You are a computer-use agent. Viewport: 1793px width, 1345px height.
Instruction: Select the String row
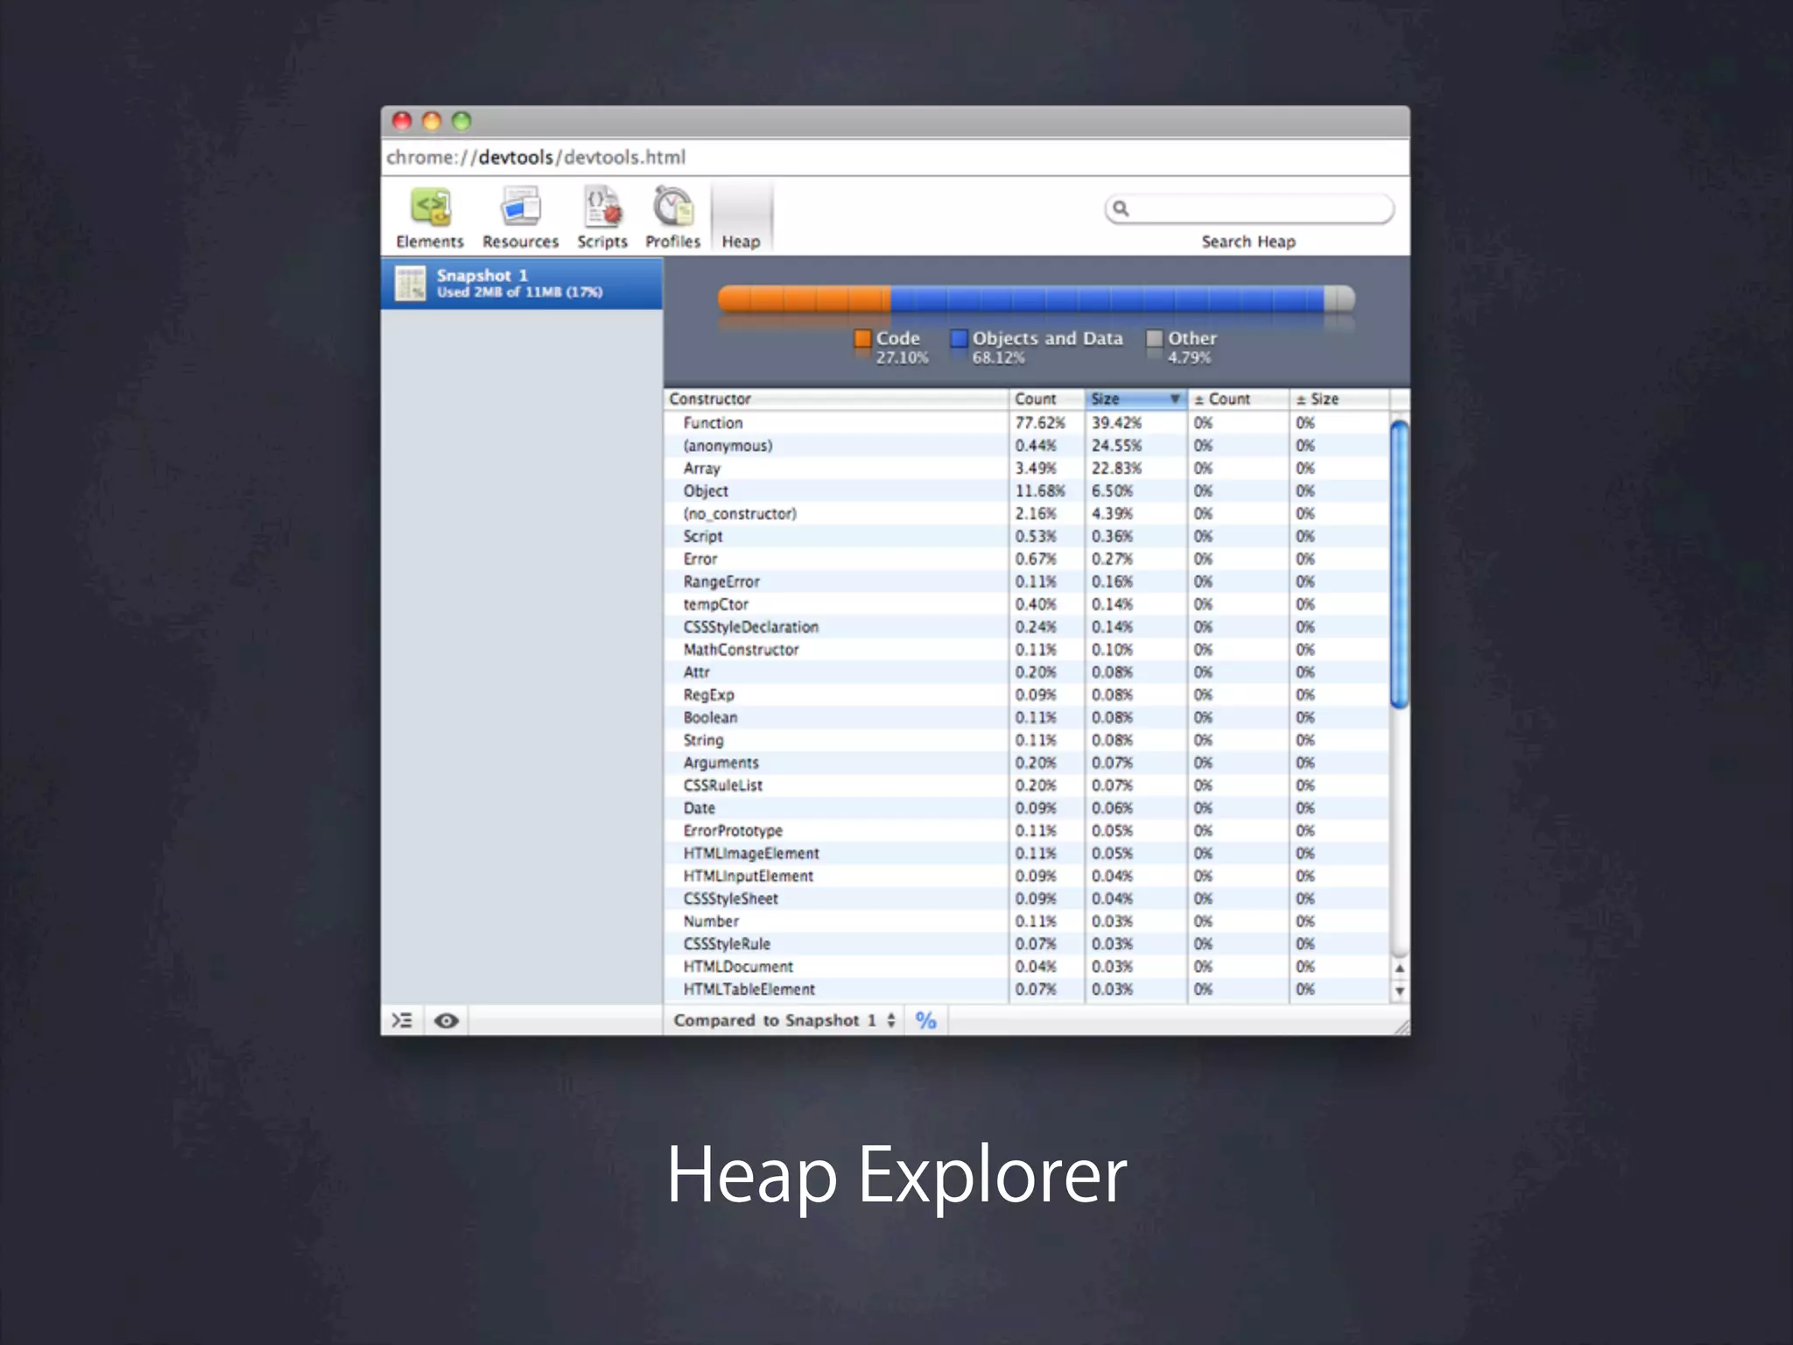[1026, 741]
